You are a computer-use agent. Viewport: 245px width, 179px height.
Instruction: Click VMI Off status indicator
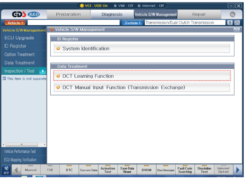tap(124, 6)
